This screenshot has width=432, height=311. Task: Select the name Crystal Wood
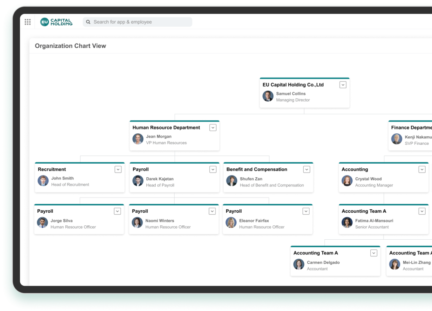pos(368,179)
